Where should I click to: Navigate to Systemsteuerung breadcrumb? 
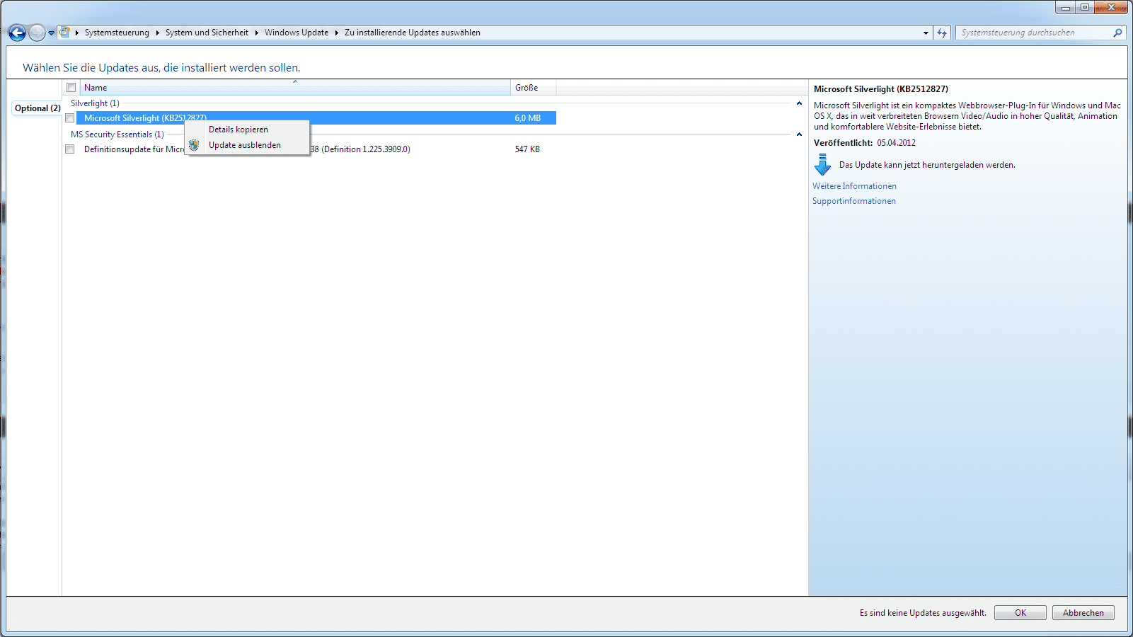pos(117,33)
